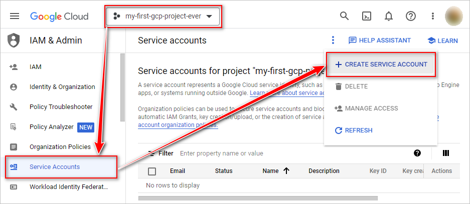Click the Learn button
Screen dimensions: 470x204
443,40
